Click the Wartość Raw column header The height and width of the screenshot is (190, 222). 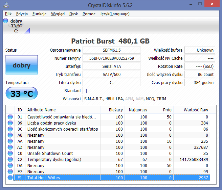pyautogui.click(x=192, y=110)
